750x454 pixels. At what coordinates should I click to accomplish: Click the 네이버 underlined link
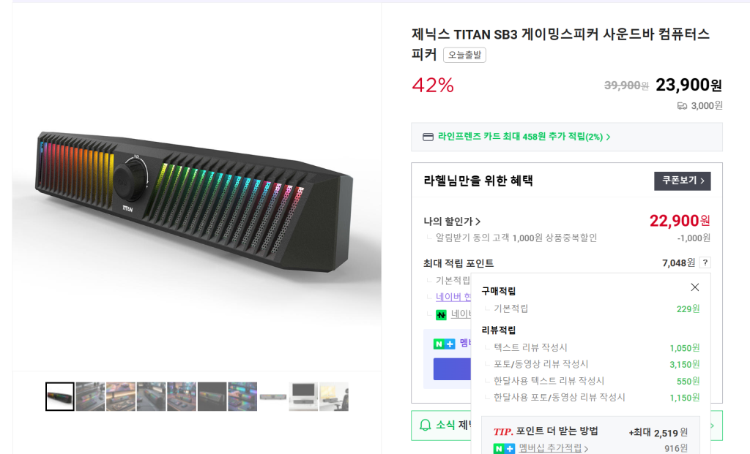click(453, 297)
